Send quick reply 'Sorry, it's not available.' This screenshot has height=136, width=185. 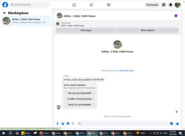(80, 105)
